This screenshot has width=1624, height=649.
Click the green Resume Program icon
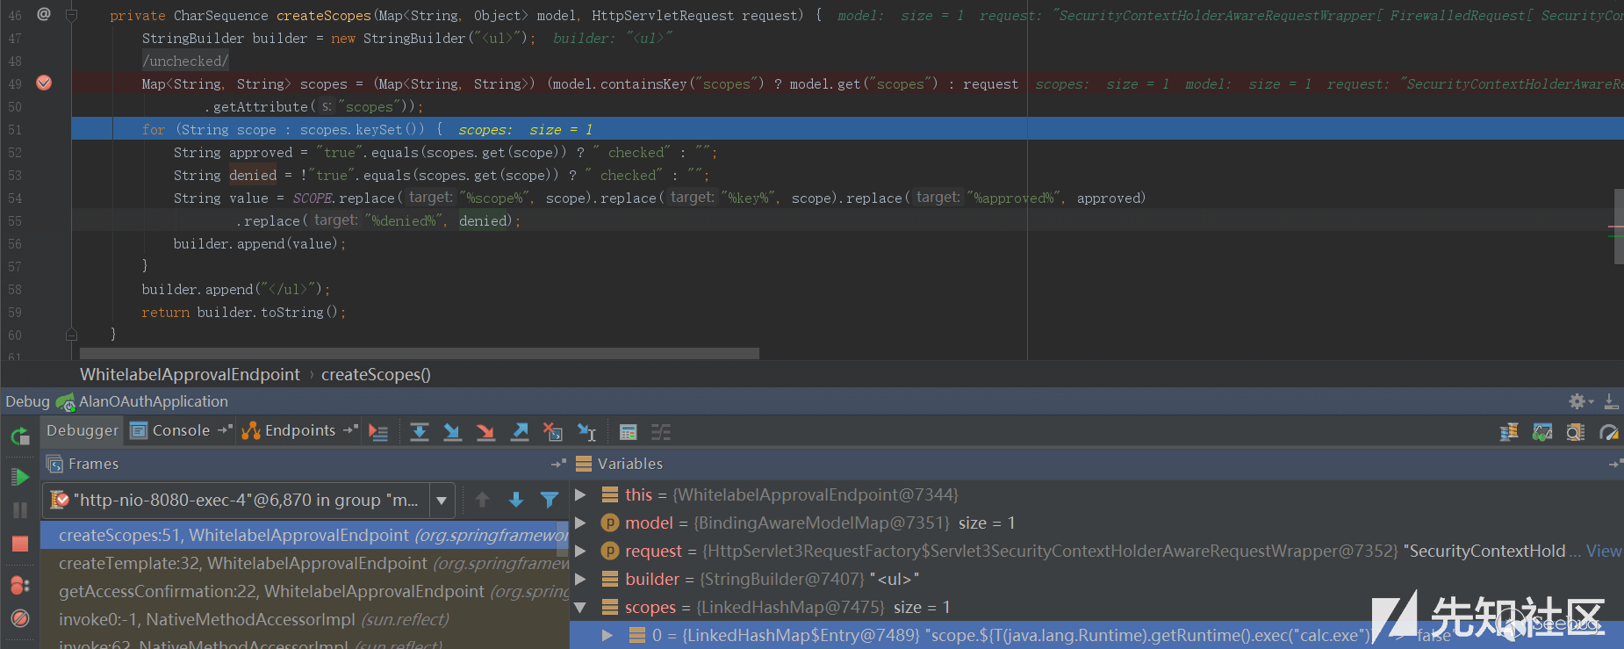(19, 477)
